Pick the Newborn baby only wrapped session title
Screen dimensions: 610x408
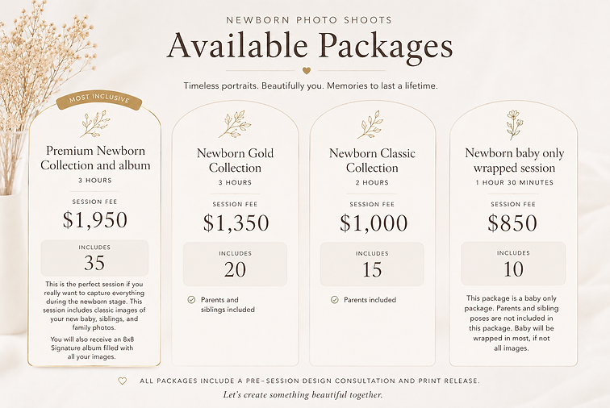(514, 160)
